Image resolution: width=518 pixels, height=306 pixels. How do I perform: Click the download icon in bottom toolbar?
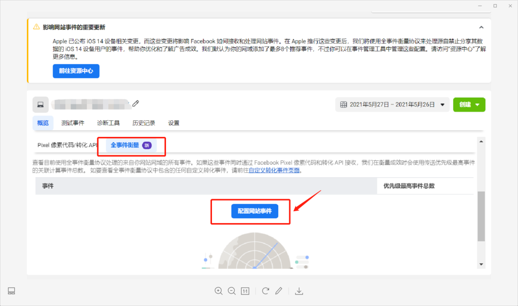point(299,291)
